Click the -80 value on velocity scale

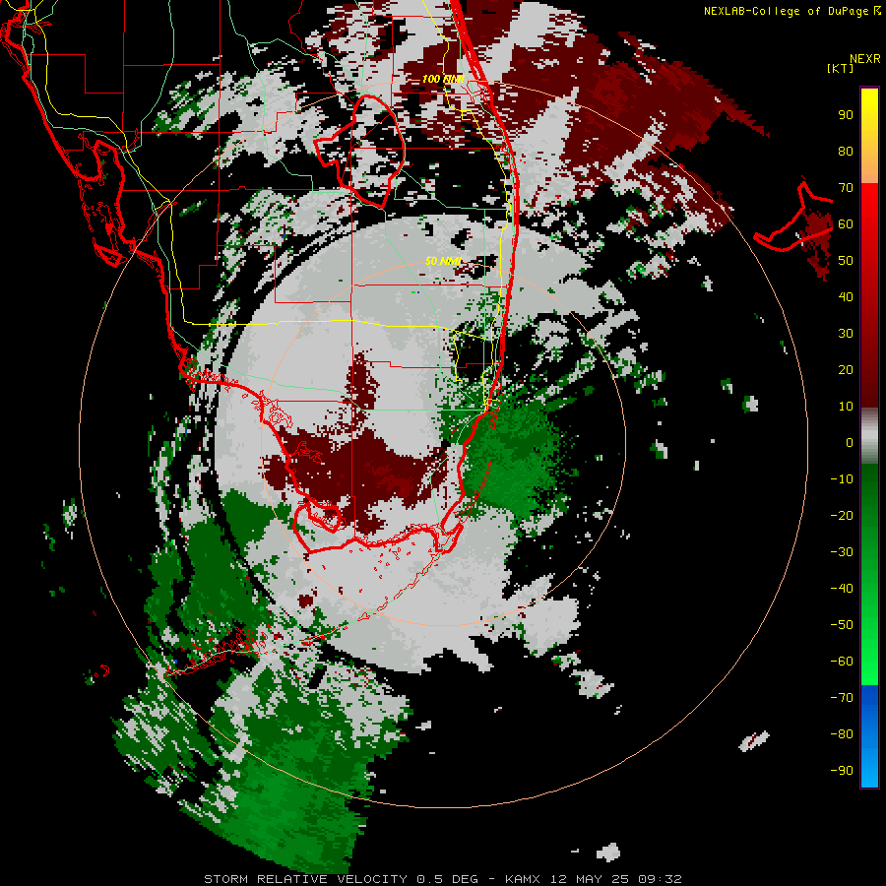tap(842, 734)
